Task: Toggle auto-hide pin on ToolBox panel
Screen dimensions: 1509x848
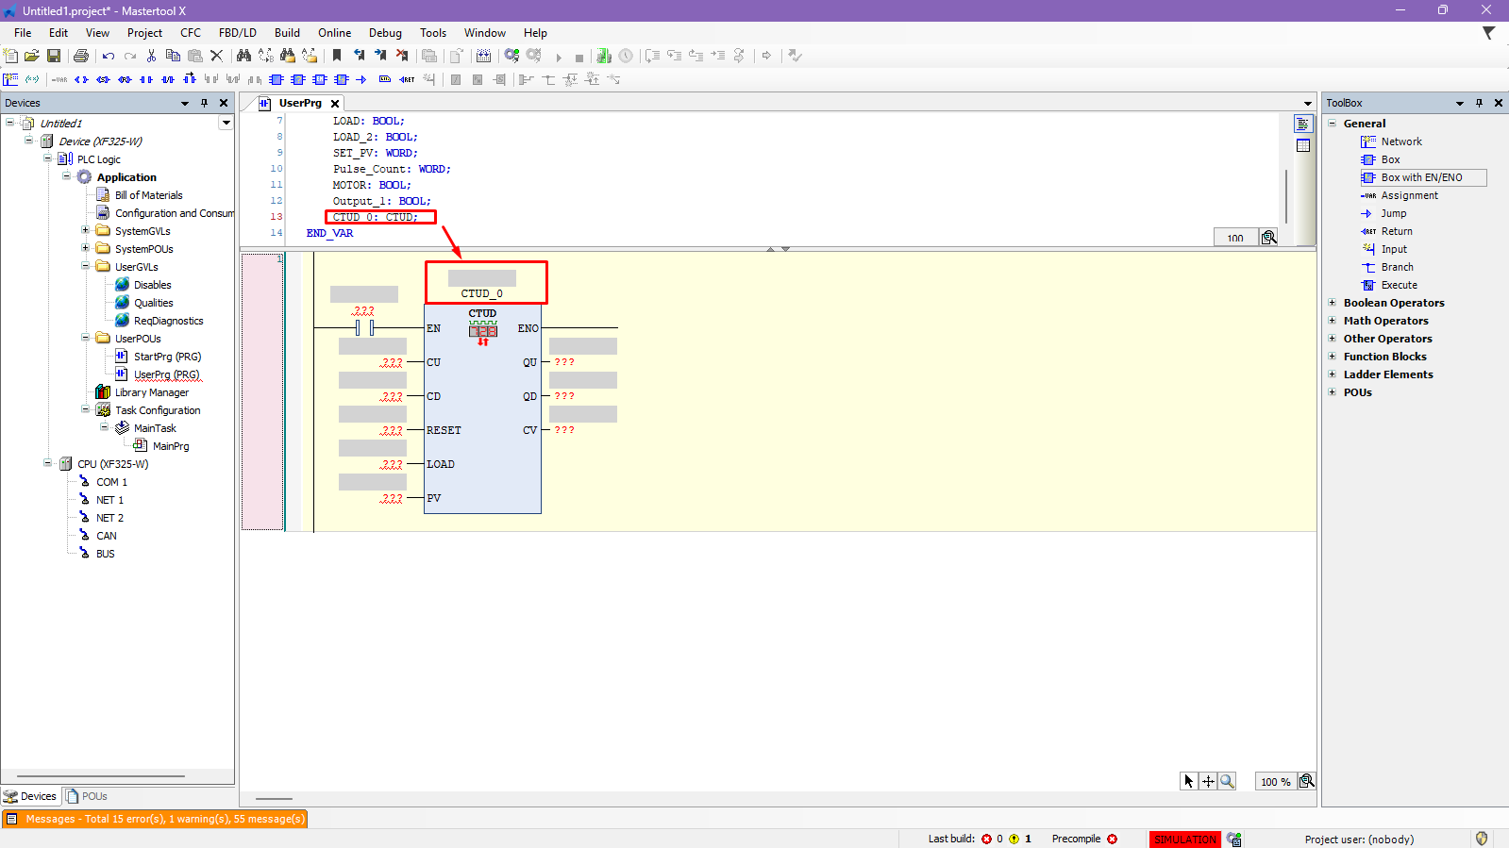Action: pyautogui.click(x=1479, y=103)
